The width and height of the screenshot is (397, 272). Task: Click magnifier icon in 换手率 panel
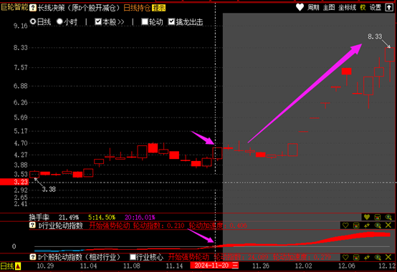point(388,217)
